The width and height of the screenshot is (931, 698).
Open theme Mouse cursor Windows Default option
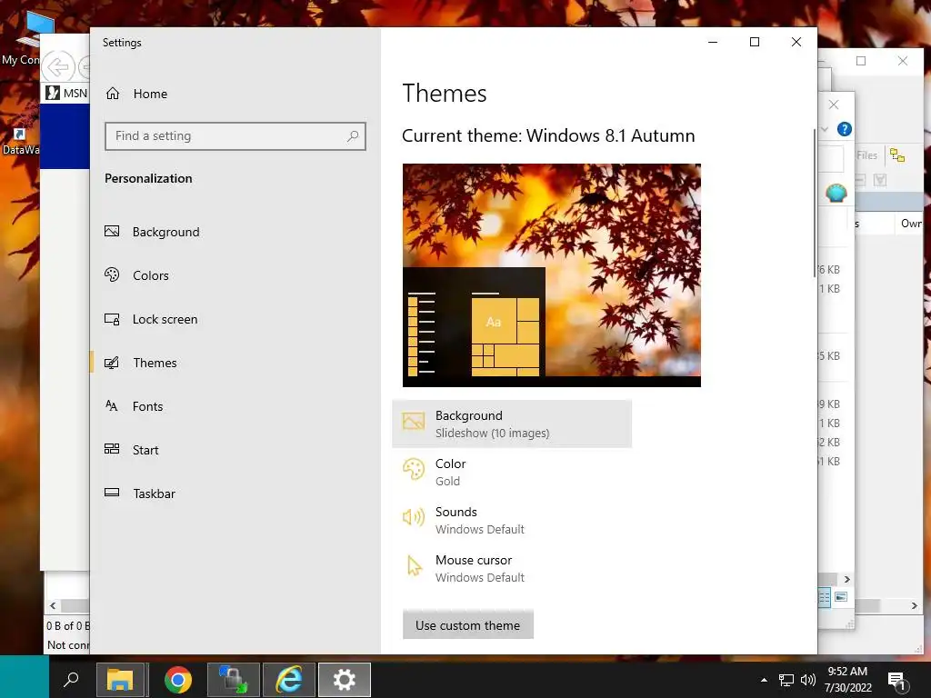[x=512, y=568]
